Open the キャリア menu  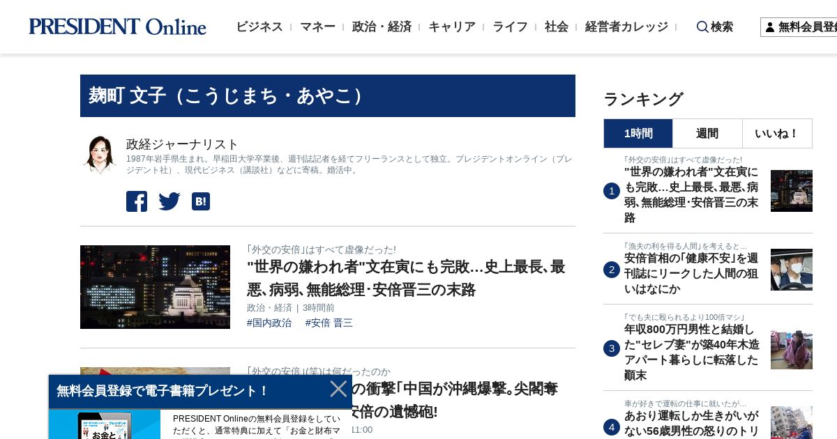point(452,26)
